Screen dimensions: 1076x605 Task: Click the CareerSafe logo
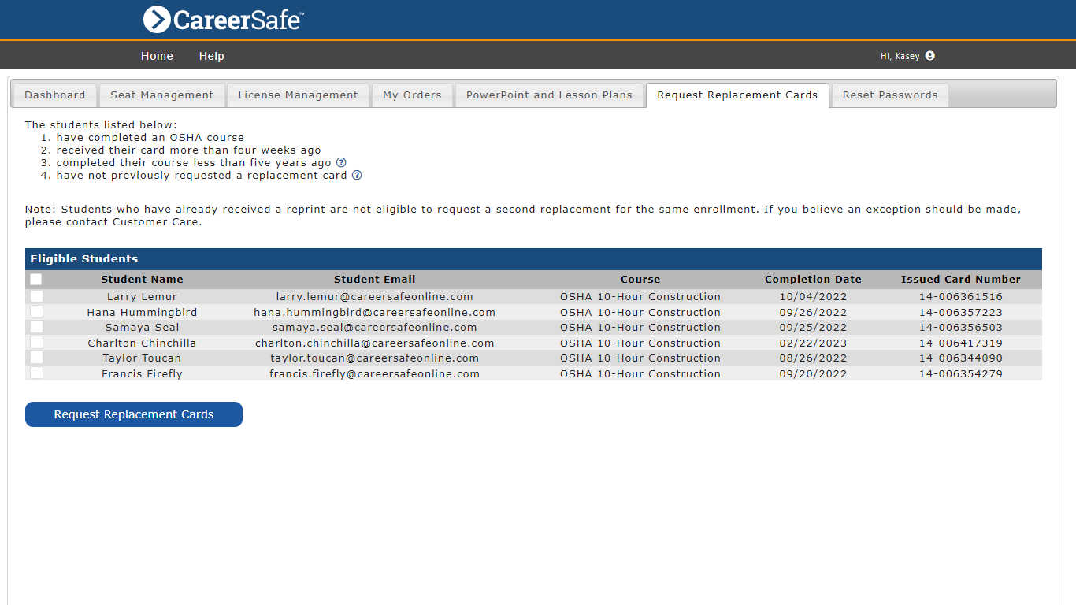pos(224,20)
